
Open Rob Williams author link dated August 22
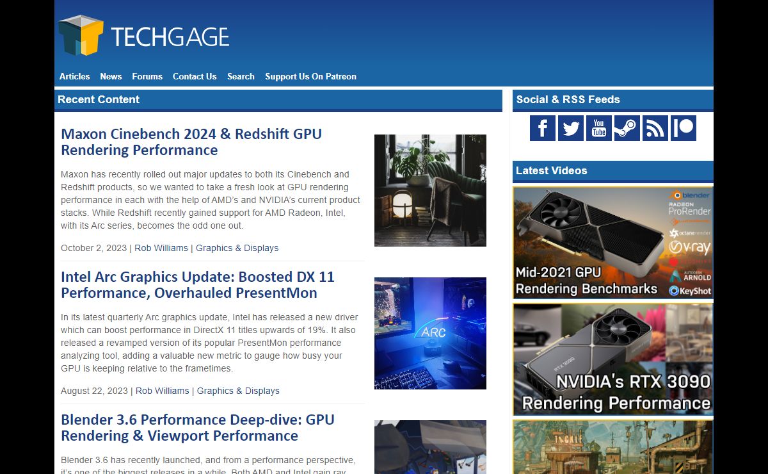tap(163, 391)
